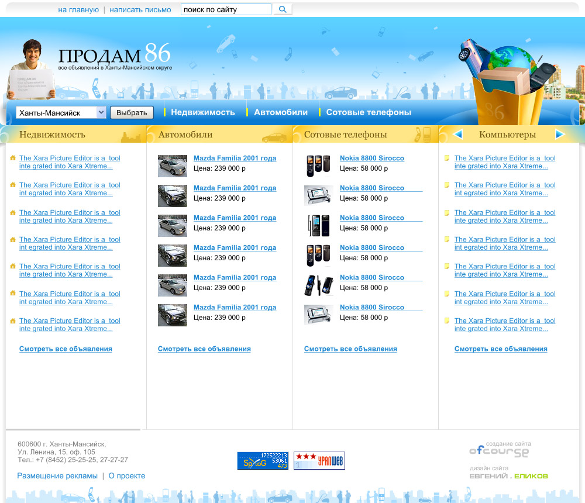Open the first Nokia 8800 Sirocco link
This screenshot has width=585, height=503.
pyautogui.click(x=372, y=159)
